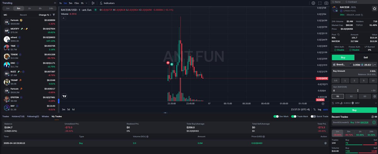378x154 pixels.
Task: Switch to the Holders(718) tab
Action: click(18, 116)
